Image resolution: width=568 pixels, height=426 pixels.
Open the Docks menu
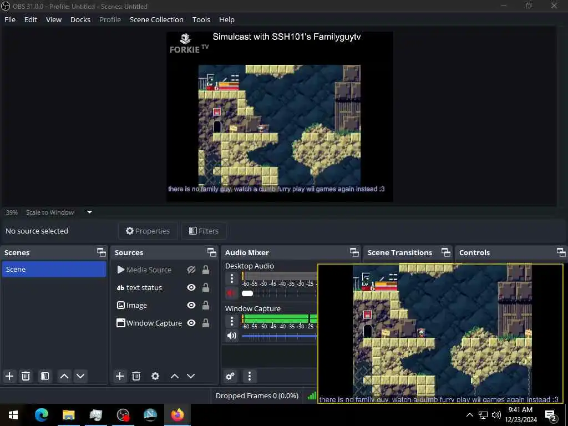pyautogui.click(x=80, y=19)
